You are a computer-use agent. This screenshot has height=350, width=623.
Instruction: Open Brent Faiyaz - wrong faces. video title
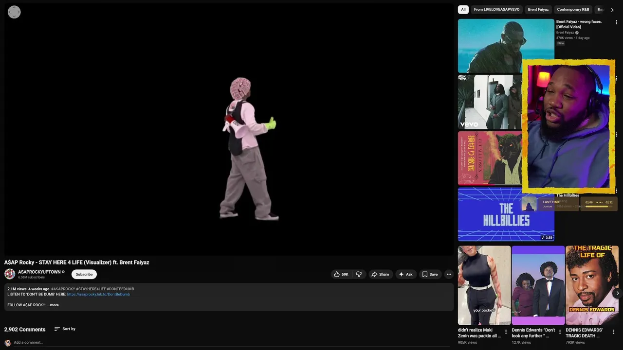pyautogui.click(x=579, y=24)
